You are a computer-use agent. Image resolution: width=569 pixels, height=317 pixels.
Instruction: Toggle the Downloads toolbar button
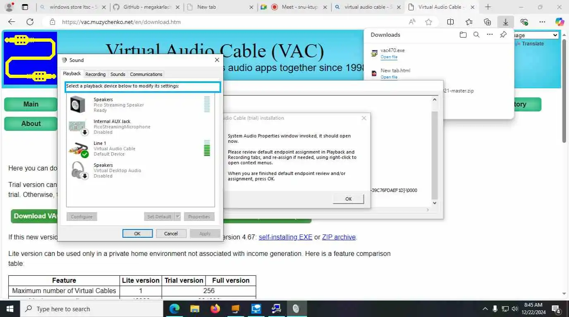505,22
